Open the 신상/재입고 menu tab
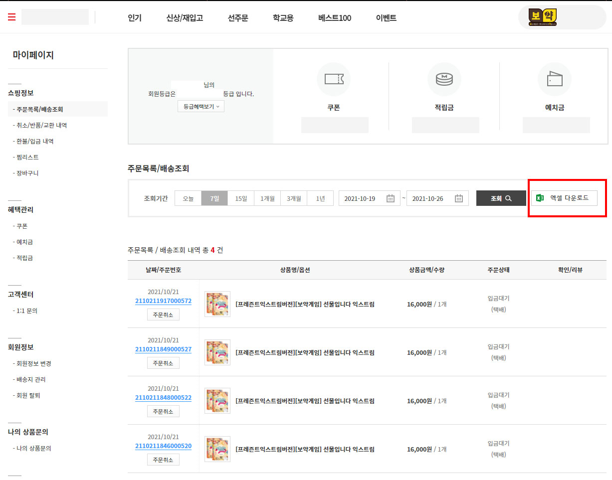This screenshot has width=612, height=480. 185,18
